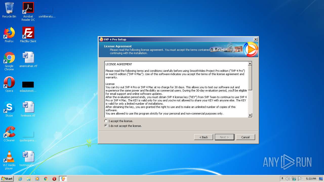Click the 5:33 PM taskbar clock

click(x=311, y=179)
